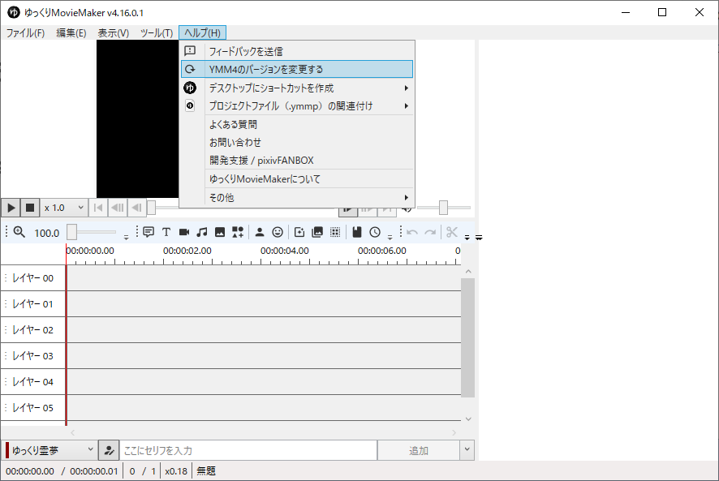Expand プロジェクトファイル(.ymmp)の関連付け submenu
Image resolution: width=719 pixels, height=481 pixels.
click(x=297, y=106)
